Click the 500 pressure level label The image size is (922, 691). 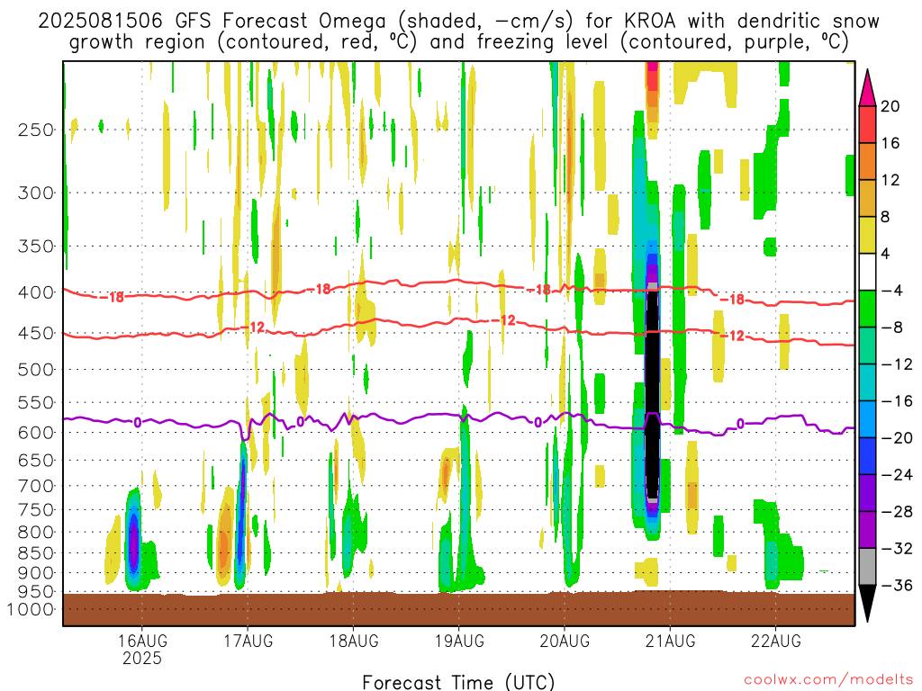(x=36, y=370)
